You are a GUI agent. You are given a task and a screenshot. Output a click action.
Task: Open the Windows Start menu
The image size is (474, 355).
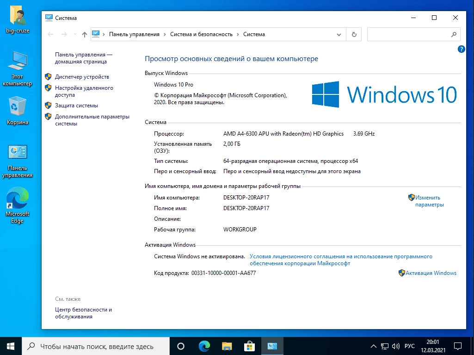[x=11, y=346]
